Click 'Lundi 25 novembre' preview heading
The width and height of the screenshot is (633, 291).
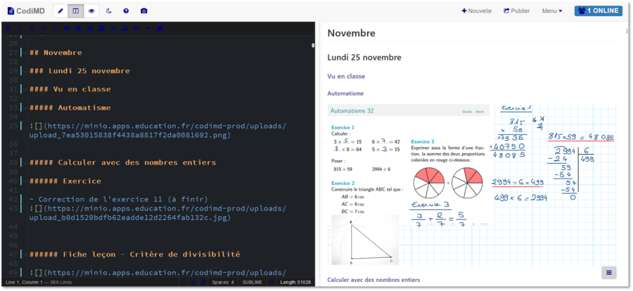click(364, 58)
